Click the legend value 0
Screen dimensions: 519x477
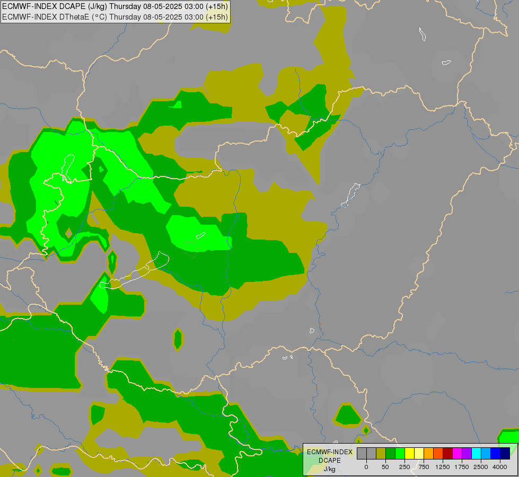366,467
